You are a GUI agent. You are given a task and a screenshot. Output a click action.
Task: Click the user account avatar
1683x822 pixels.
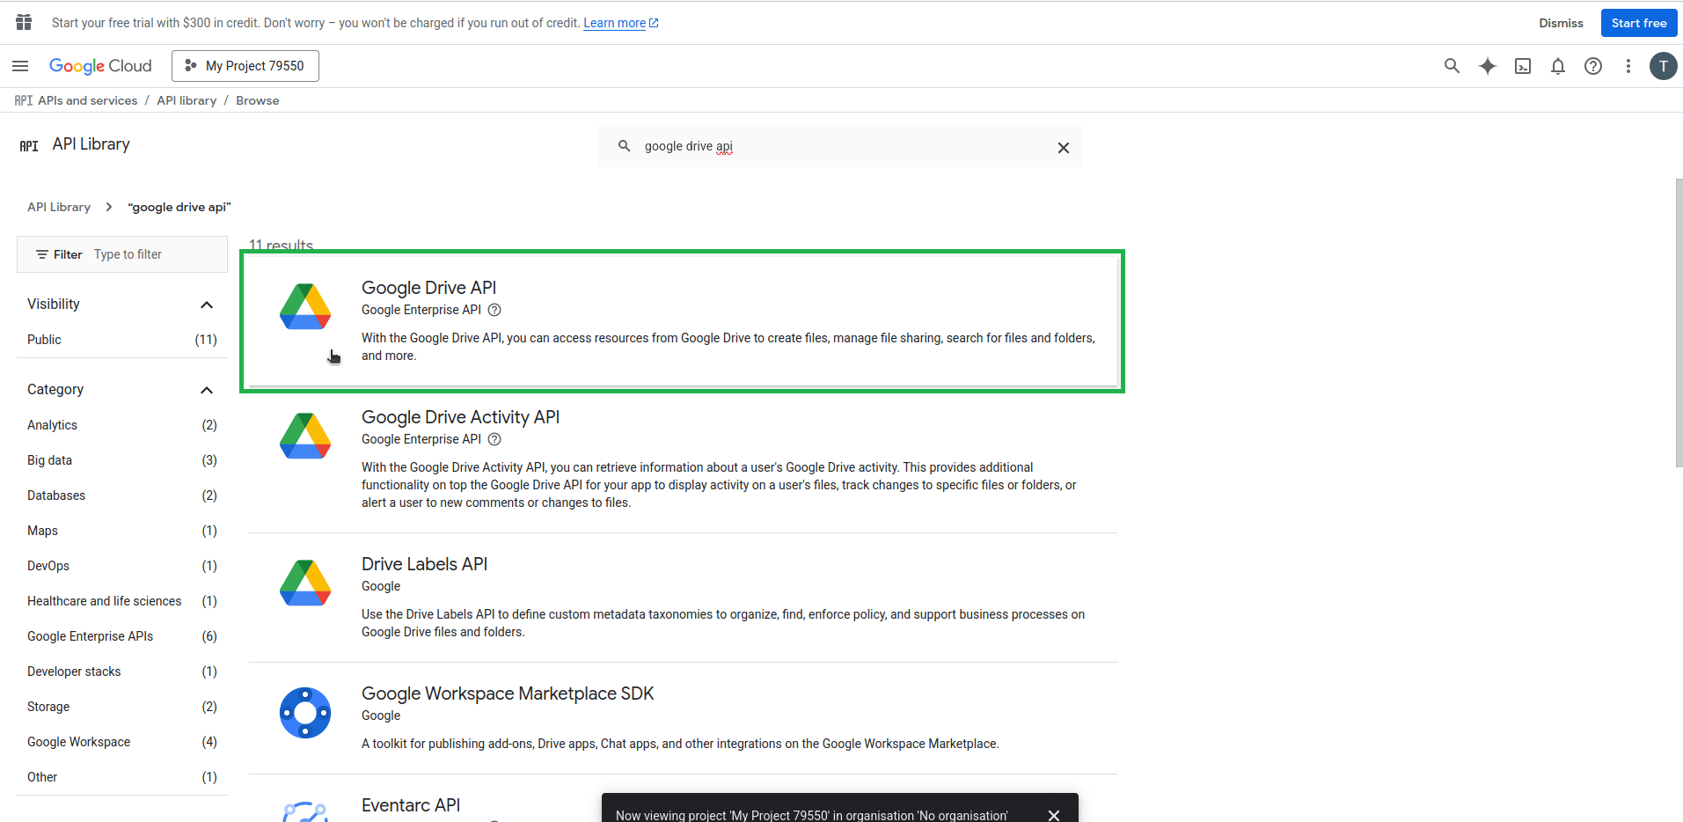pos(1663,66)
